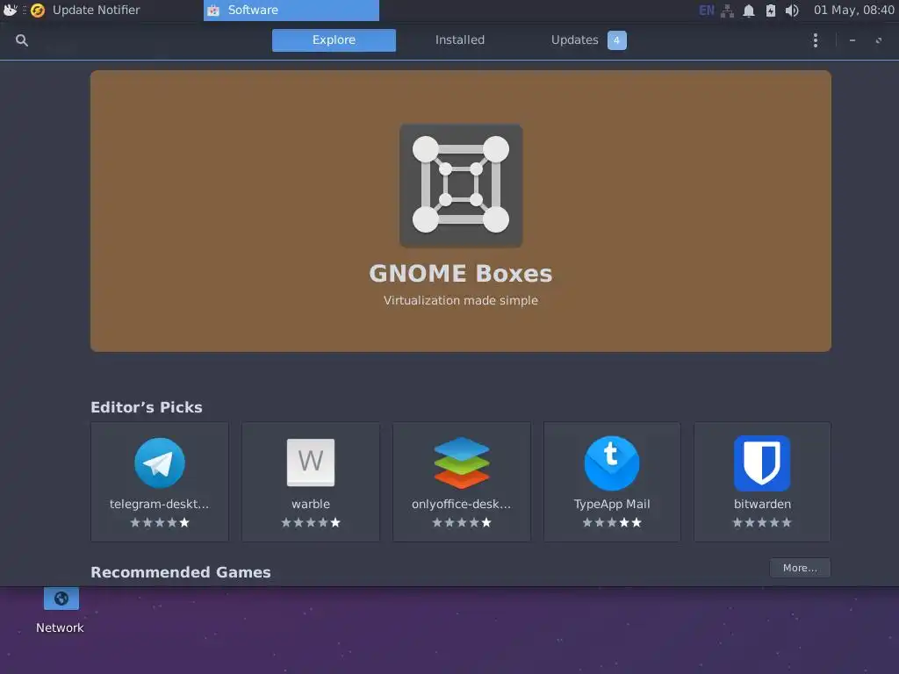Open the GNOME Boxes featured banner
The width and height of the screenshot is (899, 674).
[460, 211]
